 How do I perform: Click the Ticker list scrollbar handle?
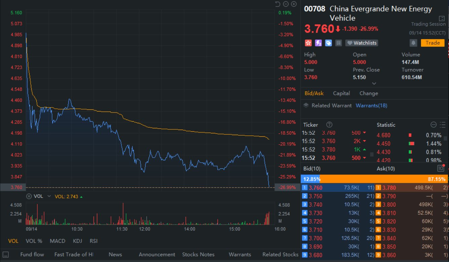pyautogui.click(x=372, y=154)
